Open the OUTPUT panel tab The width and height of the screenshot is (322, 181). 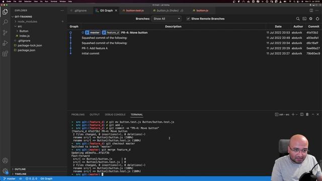95,115
